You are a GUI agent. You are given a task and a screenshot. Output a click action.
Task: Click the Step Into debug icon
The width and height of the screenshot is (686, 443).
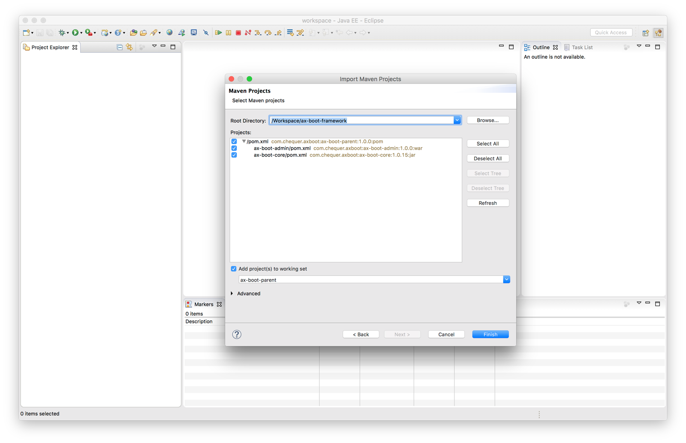pyautogui.click(x=258, y=33)
